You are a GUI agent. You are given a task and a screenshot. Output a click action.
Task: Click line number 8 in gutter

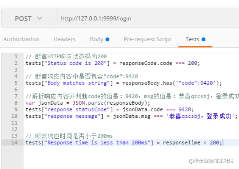(16, 103)
